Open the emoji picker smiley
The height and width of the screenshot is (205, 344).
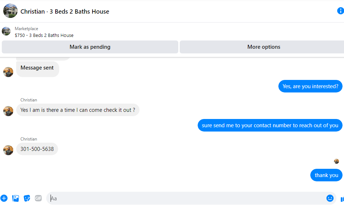pyautogui.click(x=330, y=198)
